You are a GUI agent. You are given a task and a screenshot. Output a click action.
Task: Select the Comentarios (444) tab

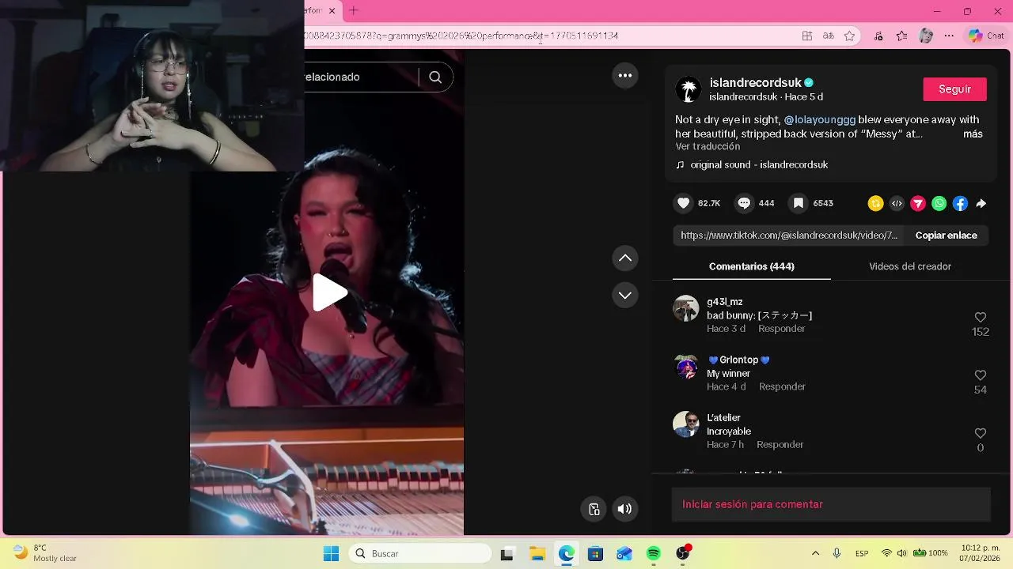tap(752, 266)
